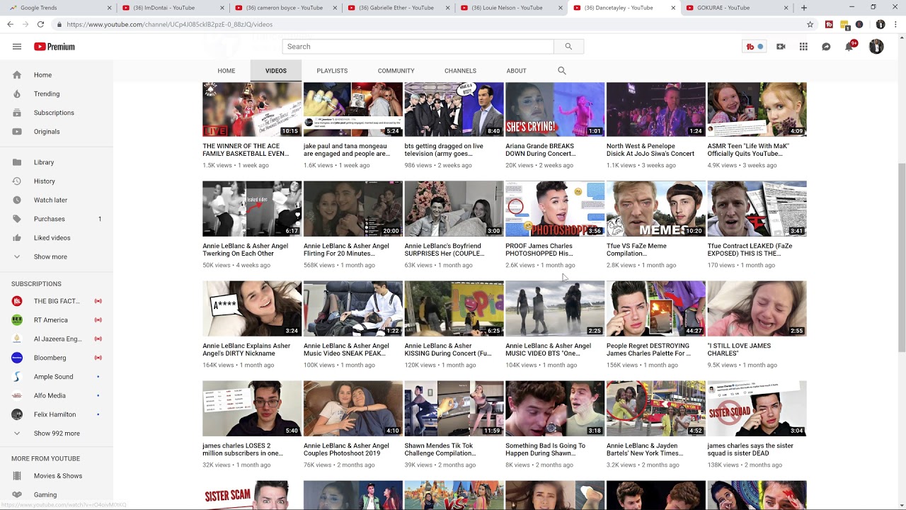Click the TubeBuddy extension icon in header

(x=754, y=47)
